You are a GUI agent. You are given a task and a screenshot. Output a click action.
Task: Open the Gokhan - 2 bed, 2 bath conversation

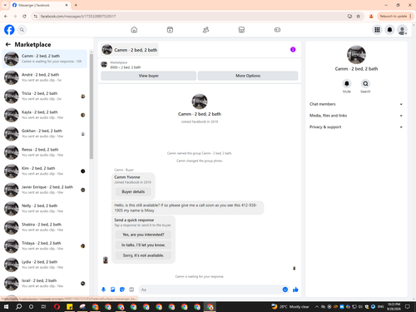tap(45, 133)
